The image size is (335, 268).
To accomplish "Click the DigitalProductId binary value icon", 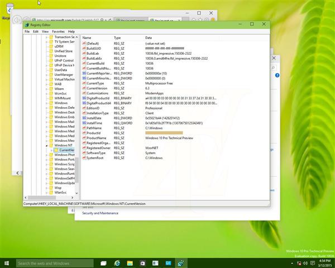I will click(x=85, y=98).
